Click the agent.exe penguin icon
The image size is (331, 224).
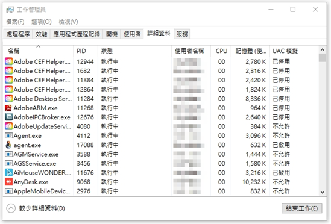pos(8,145)
